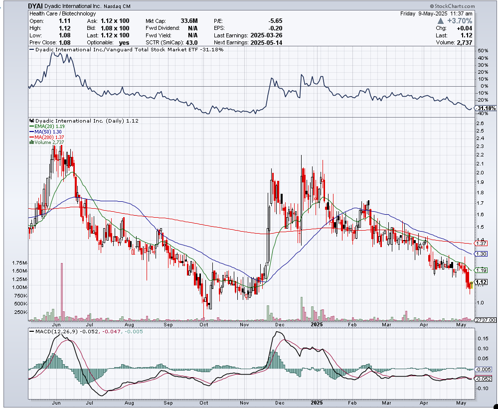This screenshot has height=409, width=498.
Task: Click the Vanguard Total Stock Market ETF ratio legend
Action: 127,49
